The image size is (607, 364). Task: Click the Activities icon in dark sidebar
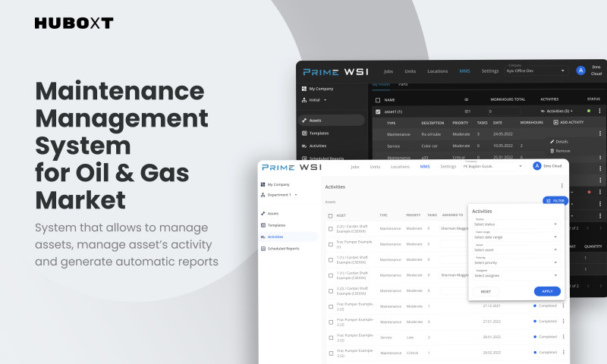(304, 146)
